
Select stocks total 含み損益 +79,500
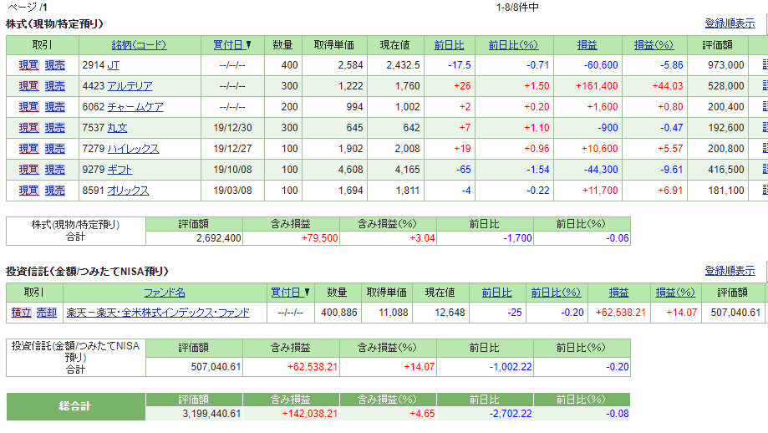pos(319,238)
